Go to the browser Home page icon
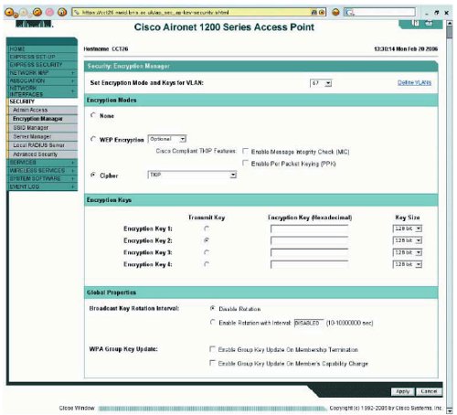Screen dimensions: 457x415 coord(62,12)
